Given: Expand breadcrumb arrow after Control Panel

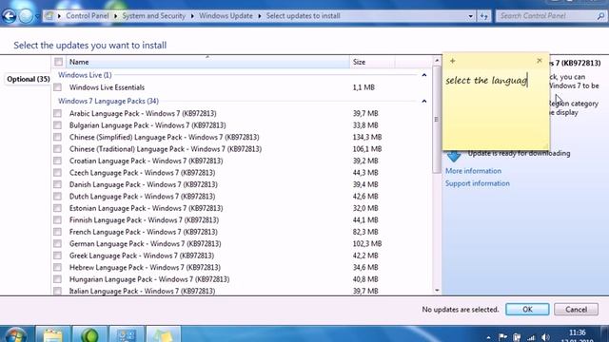Looking at the screenshot, I should (x=115, y=16).
